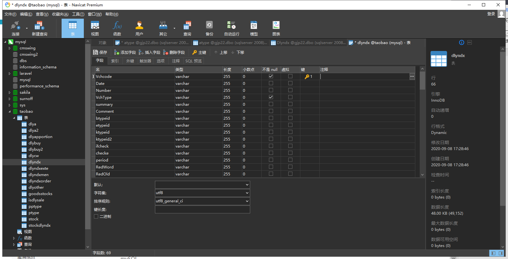The image size is (508, 259).
Task: Select the stockdlyndx table in tree
Action: coord(39,225)
